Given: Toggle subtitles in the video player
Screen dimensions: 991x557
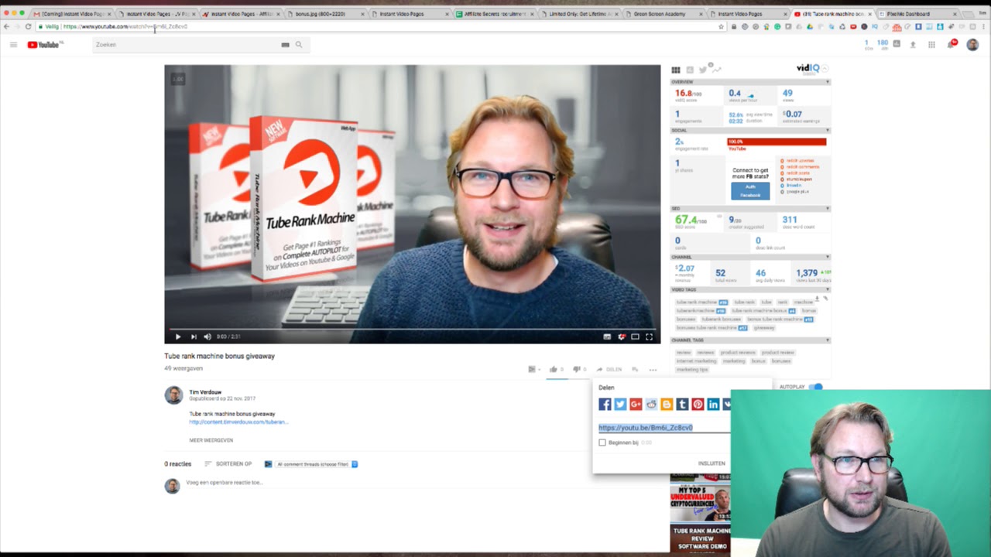Looking at the screenshot, I should tap(607, 337).
